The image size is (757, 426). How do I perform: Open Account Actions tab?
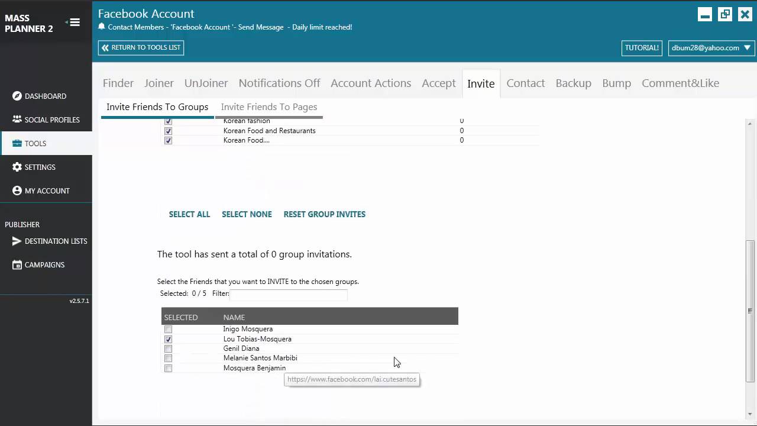pyautogui.click(x=371, y=83)
